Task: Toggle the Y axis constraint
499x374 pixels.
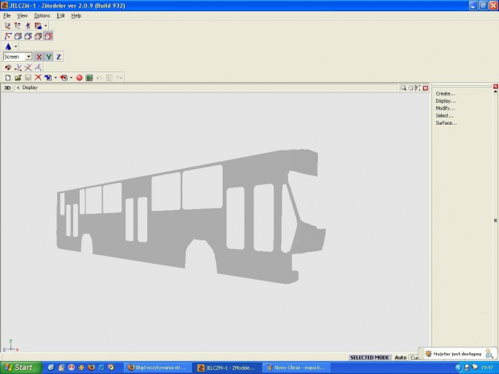Action: [48, 57]
